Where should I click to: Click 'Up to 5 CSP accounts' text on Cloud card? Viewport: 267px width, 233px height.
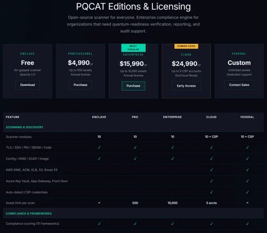point(186,71)
